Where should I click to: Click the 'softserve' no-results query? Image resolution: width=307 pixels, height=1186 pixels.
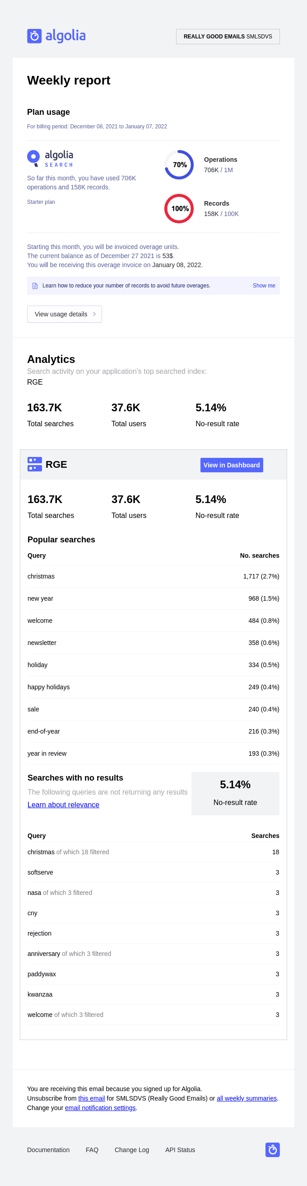pos(41,872)
